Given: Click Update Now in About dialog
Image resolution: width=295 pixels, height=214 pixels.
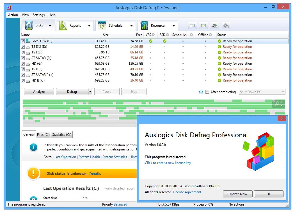Looking at the screenshot, I should coord(238,194).
